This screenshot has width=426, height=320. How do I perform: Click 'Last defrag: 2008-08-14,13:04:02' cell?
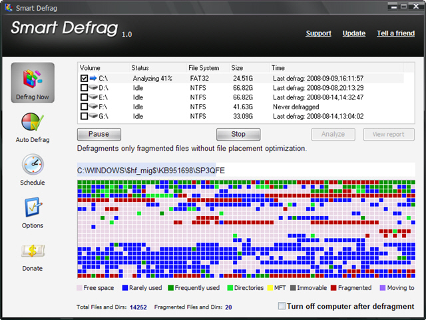coord(318,116)
